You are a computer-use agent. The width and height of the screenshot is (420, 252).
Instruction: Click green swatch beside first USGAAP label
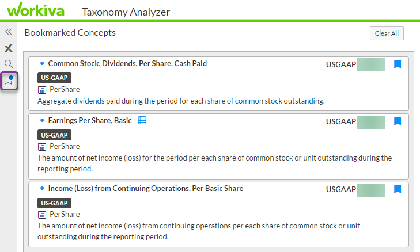click(371, 65)
